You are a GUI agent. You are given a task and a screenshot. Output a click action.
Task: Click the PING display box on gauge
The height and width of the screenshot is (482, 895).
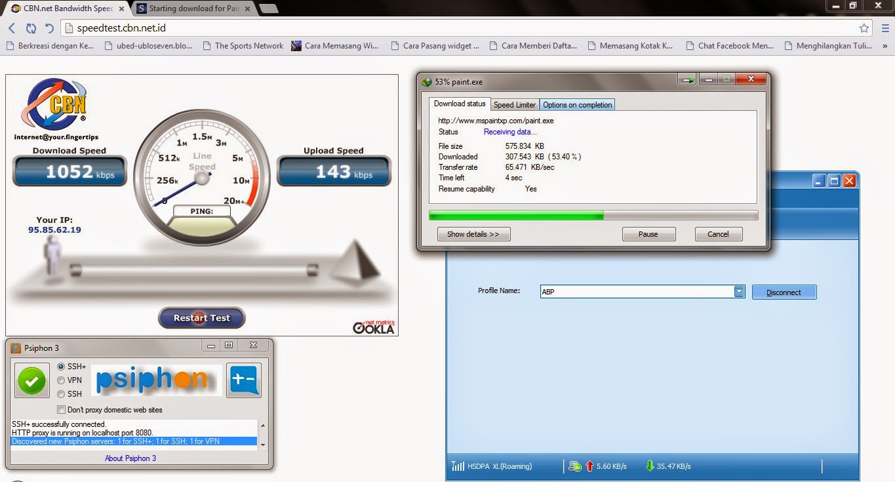[202, 211]
